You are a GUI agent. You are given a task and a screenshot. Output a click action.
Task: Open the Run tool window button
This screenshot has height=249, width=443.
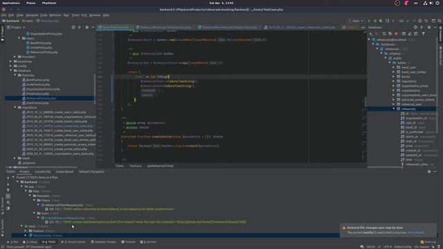click(x=12, y=242)
